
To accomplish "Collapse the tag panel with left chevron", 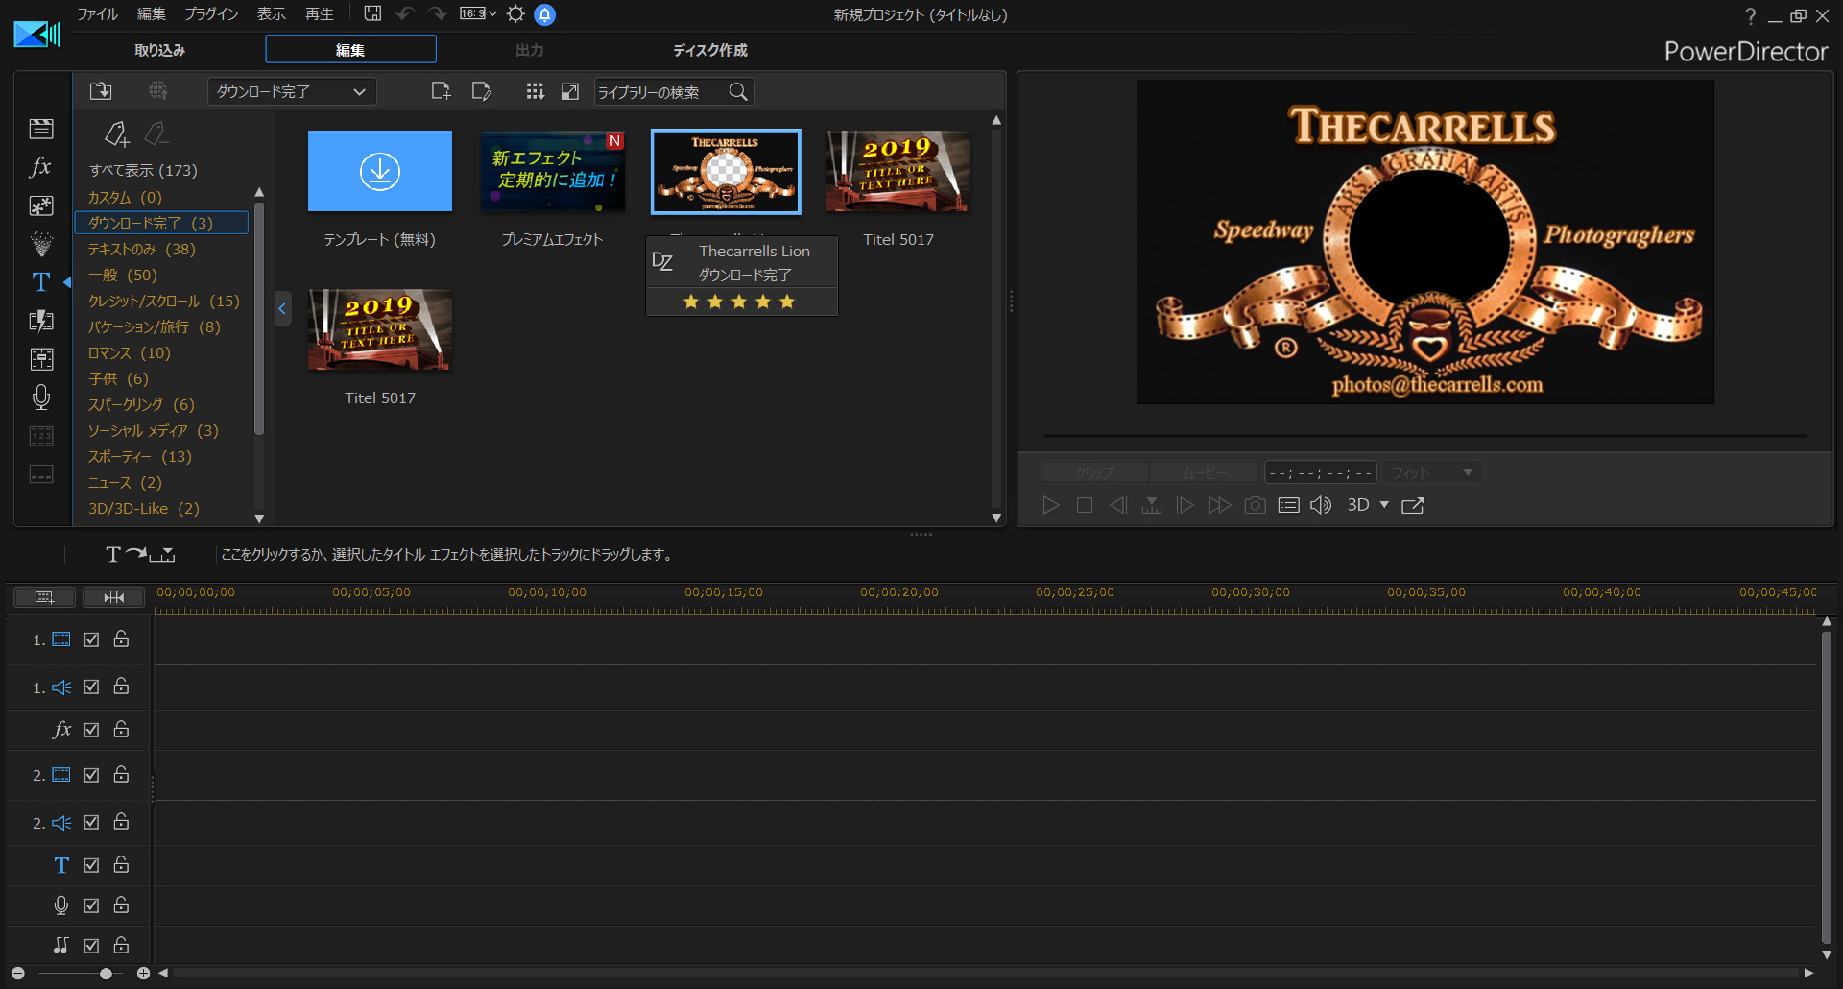I will click(282, 309).
